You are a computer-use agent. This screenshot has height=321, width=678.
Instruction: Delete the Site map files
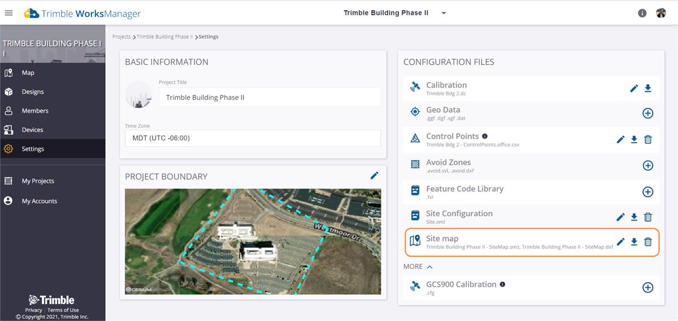[648, 241]
